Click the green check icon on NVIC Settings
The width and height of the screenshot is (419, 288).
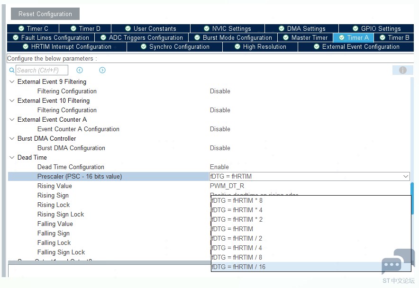tap(207, 28)
